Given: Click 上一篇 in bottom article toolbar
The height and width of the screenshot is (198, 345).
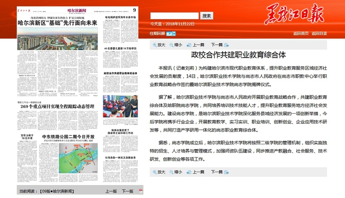Looking at the screenshot, I should [199, 172].
